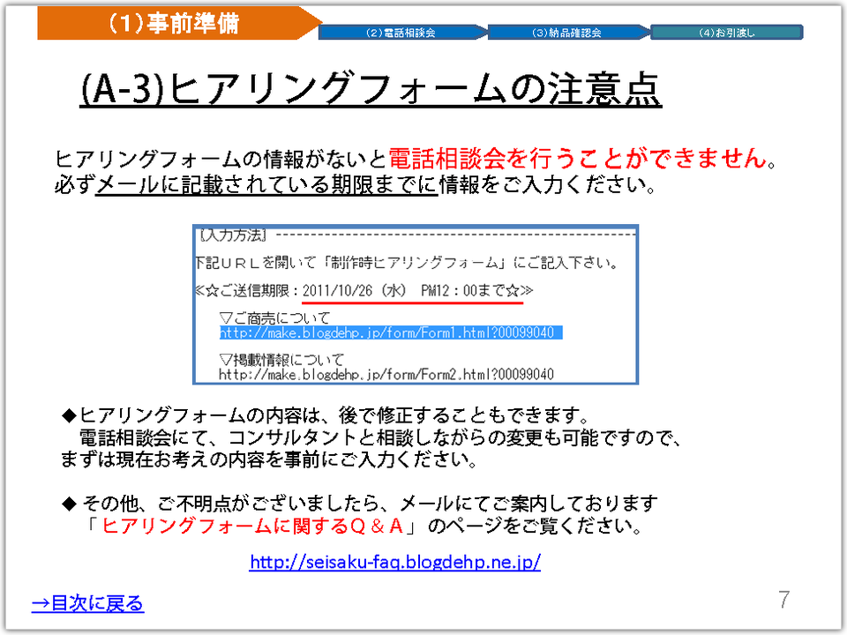Click the underlined "メールに記載されている期限までに" text
The image size is (847, 635).
(266, 186)
